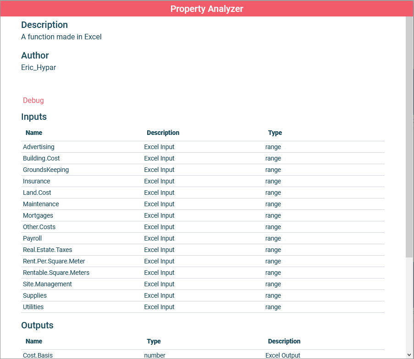414x359 pixels.
Task: Select the Advertising input row name
Action: (39, 147)
